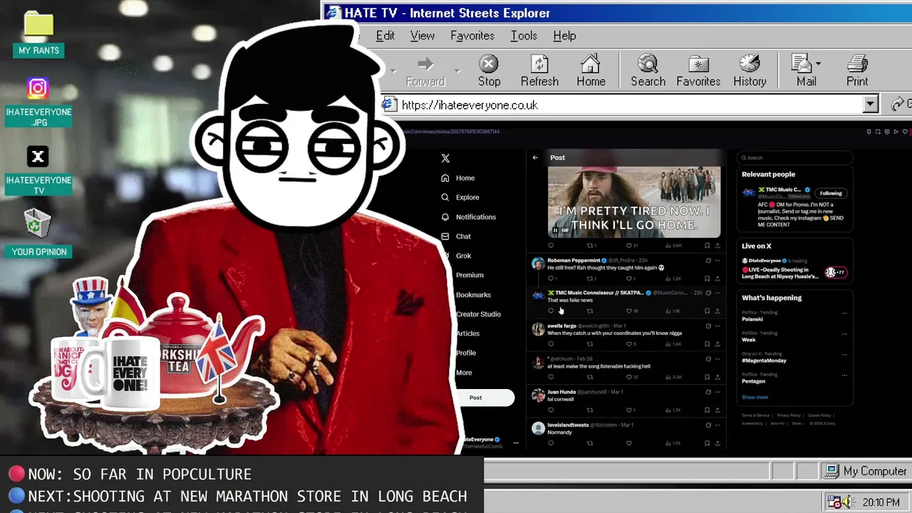The height and width of the screenshot is (513, 912).
Task: Click the Terms of Service footer link
Action: [755, 415]
